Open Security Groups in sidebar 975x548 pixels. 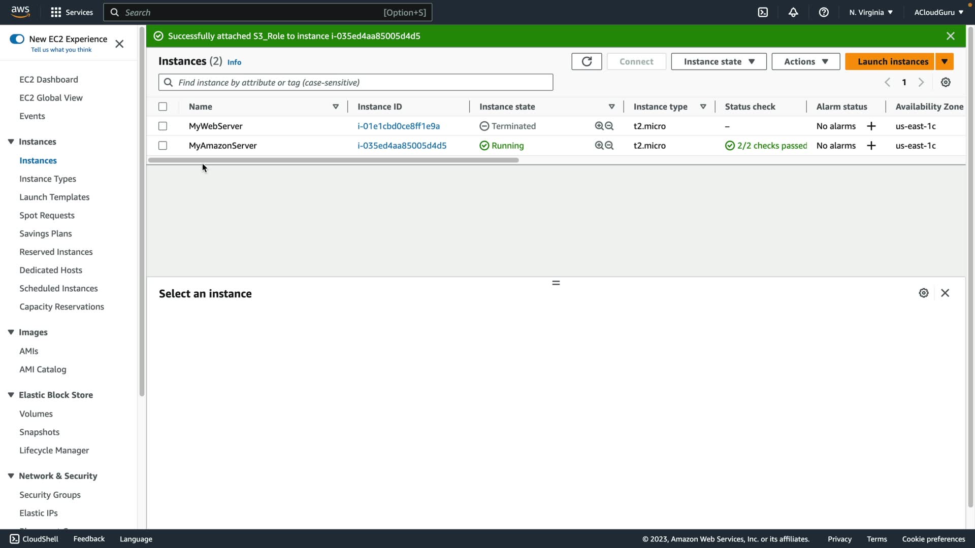(50, 495)
